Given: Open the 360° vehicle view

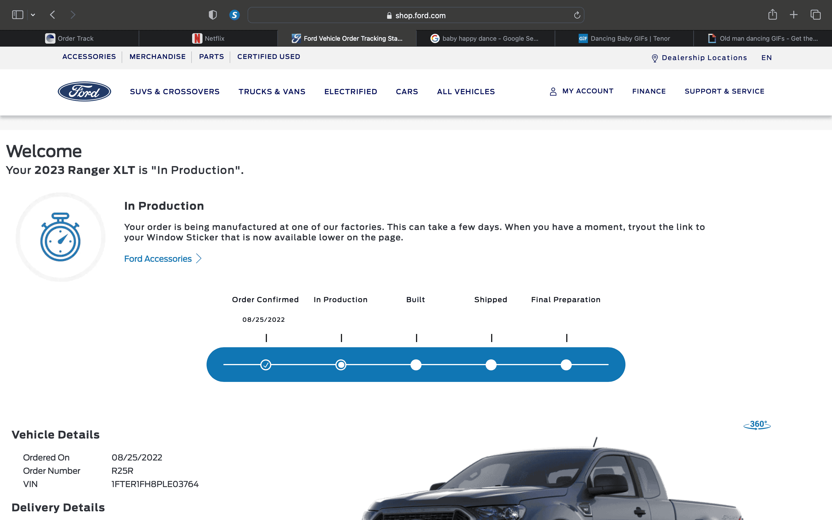Looking at the screenshot, I should point(757,425).
